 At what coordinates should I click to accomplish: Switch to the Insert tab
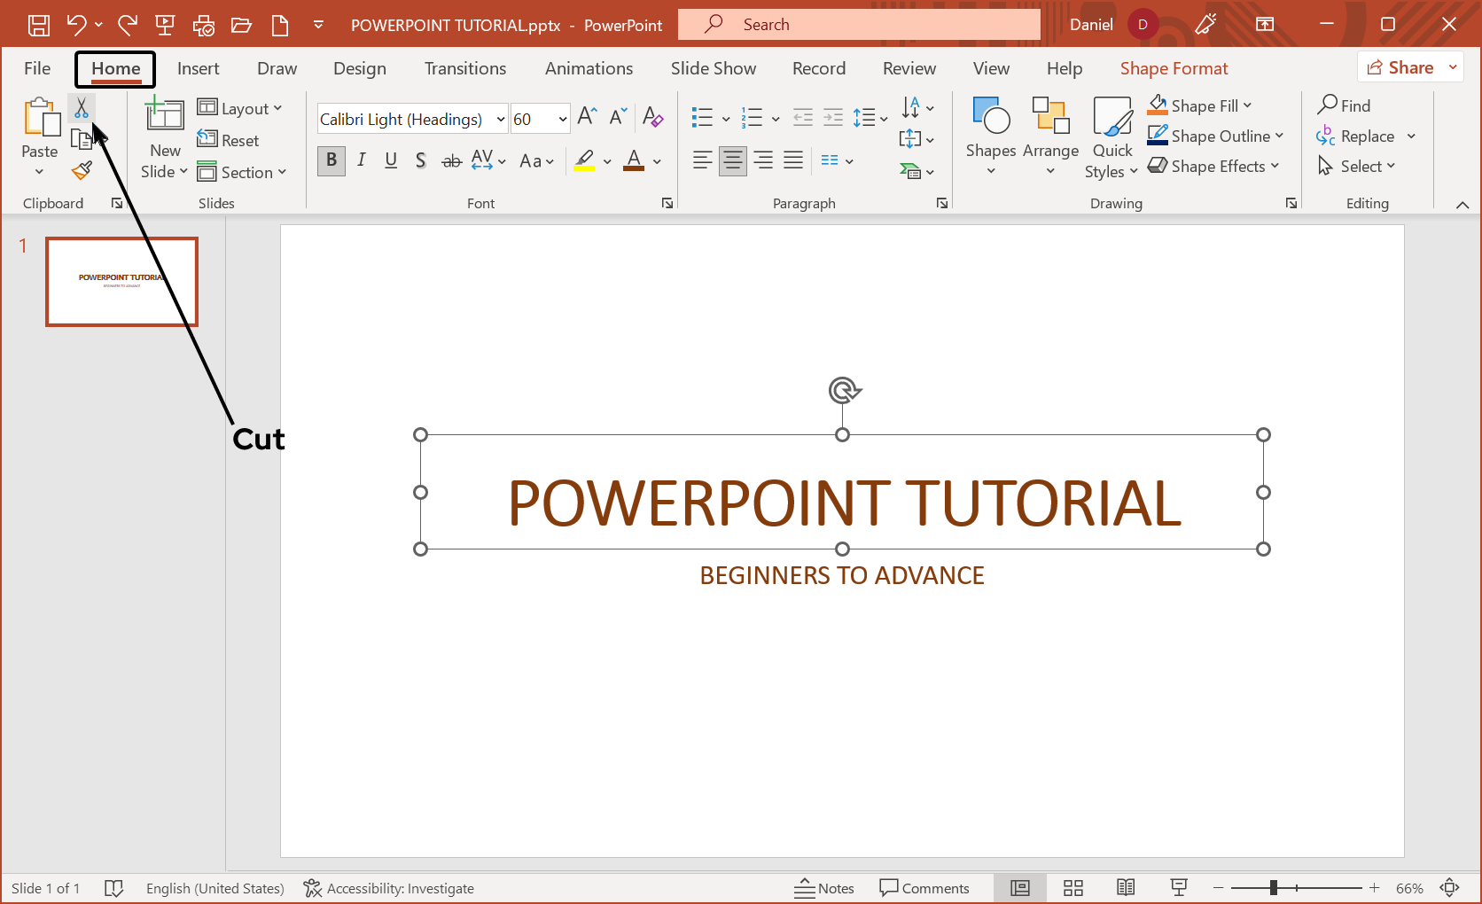coord(198,68)
